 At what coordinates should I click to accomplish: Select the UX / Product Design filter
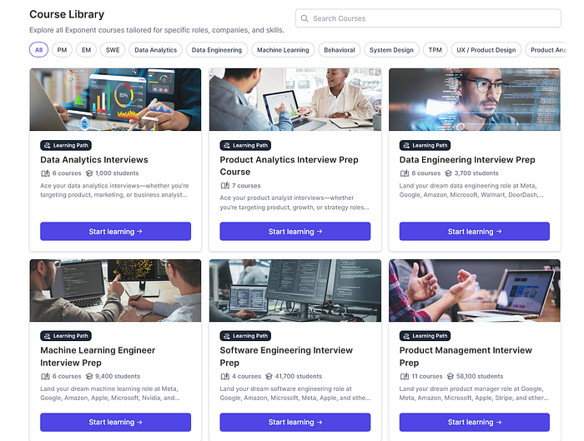pyautogui.click(x=486, y=50)
